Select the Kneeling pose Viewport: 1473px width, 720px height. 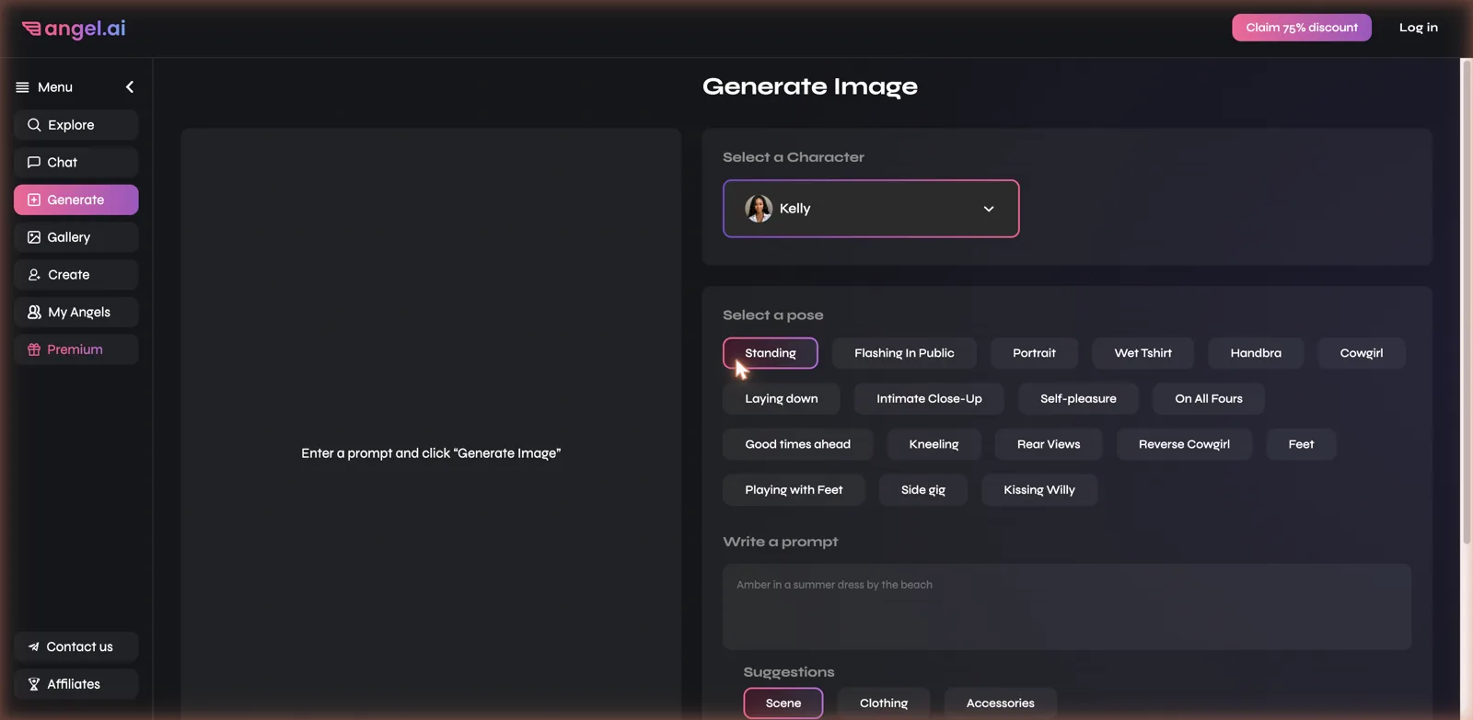[x=934, y=445]
